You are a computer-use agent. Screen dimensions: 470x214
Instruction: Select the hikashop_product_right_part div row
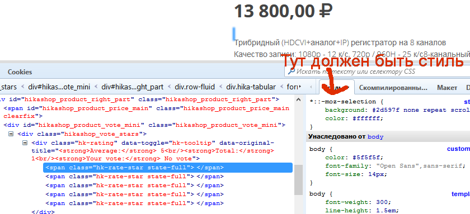coord(140,99)
